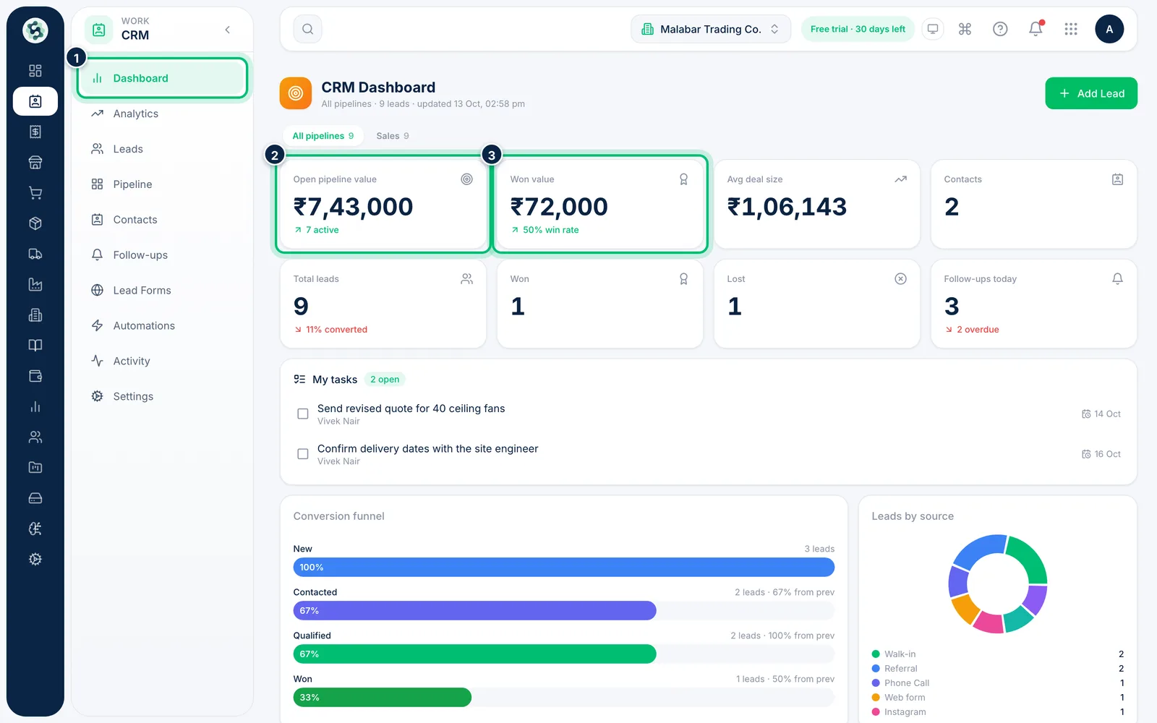Click the '14 Oct' due date
This screenshot has height=723, width=1157.
point(1101,414)
